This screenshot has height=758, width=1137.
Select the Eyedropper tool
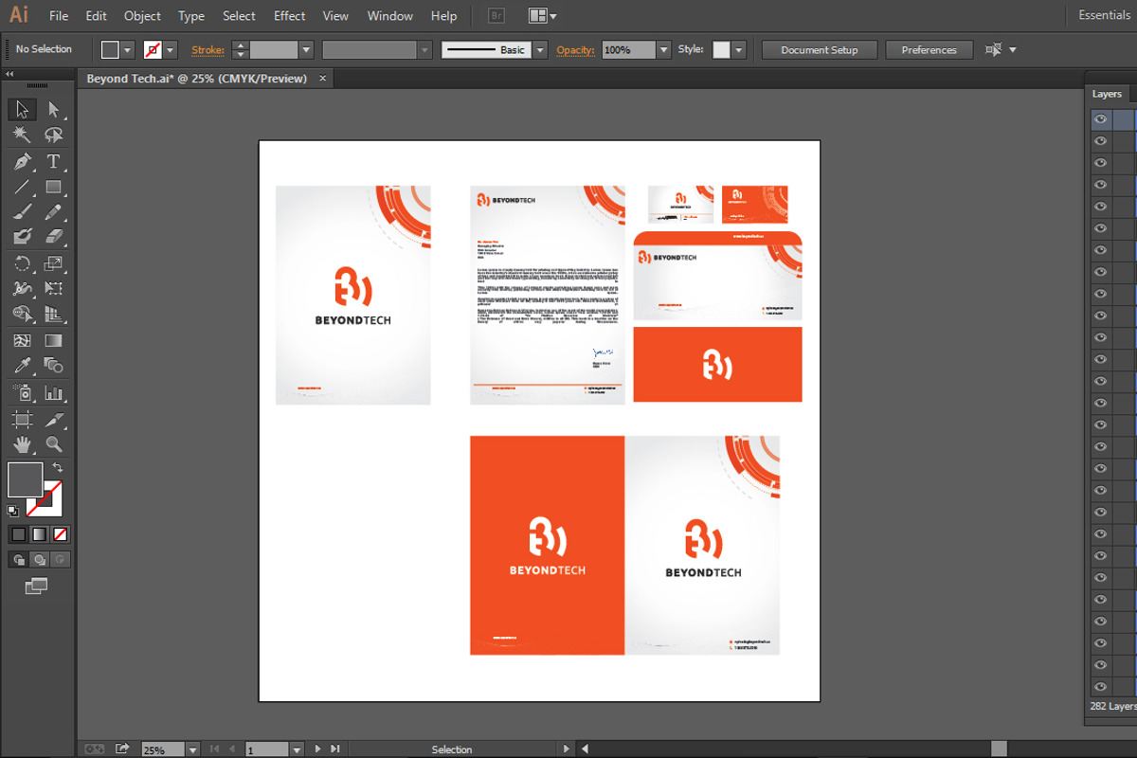pyautogui.click(x=22, y=365)
